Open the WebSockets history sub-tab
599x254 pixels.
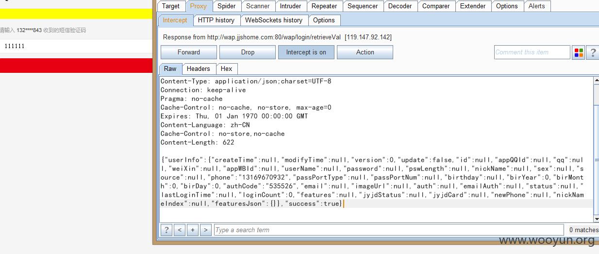point(274,20)
